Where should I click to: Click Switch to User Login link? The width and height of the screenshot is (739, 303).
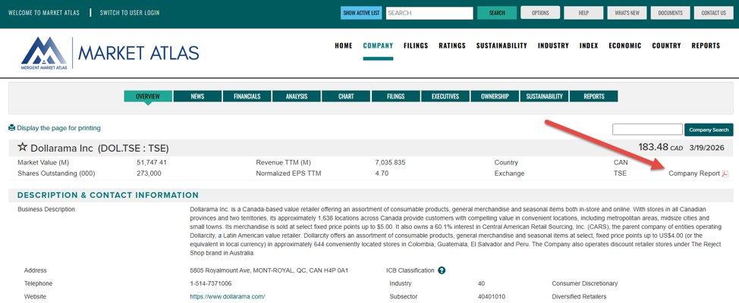pos(130,13)
